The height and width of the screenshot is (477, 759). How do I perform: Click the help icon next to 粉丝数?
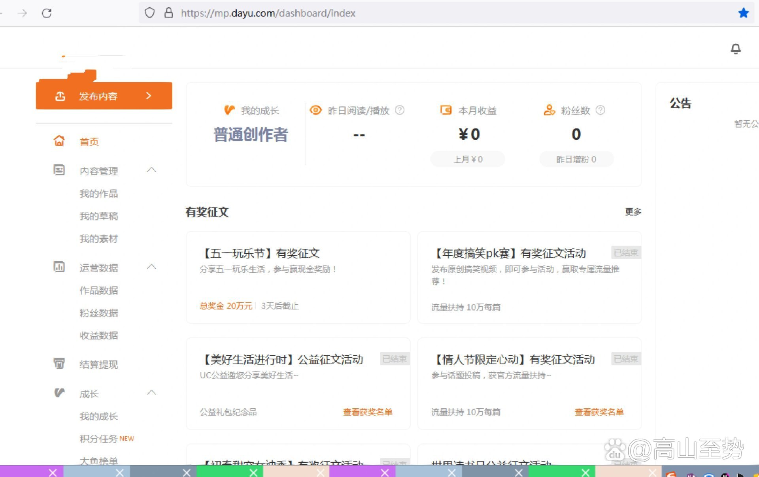click(600, 110)
